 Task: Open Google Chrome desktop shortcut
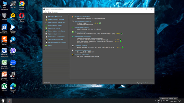(x=22, y=5)
